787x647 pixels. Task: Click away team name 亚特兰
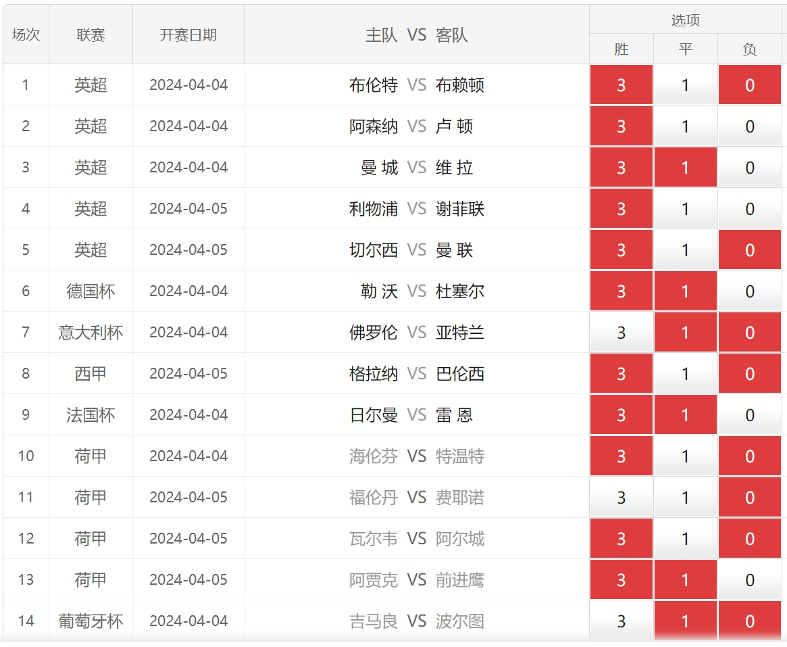click(x=460, y=332)
